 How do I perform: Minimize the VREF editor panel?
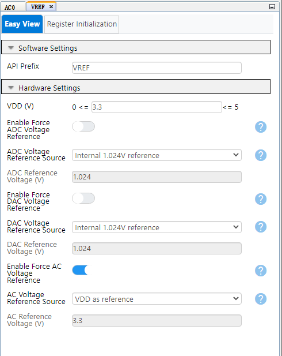(x=272, y=6)
